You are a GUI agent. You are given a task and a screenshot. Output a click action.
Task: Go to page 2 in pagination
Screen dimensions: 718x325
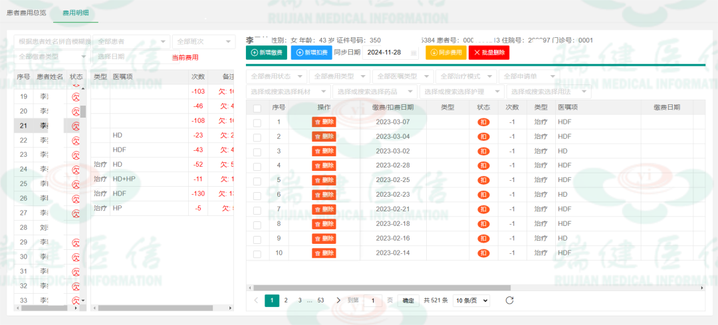click(x=286, y=300)
